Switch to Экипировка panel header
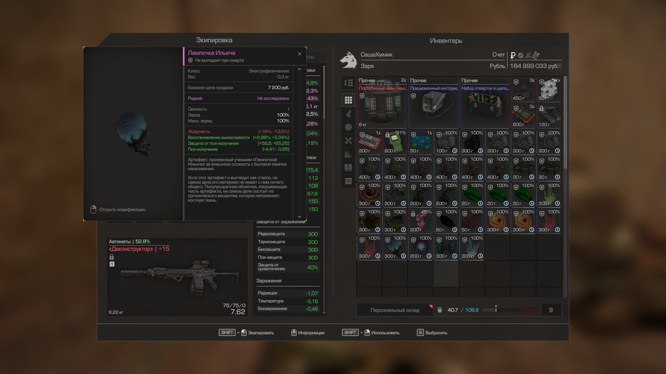The width and height of the screenshot is (666, 374). [214, 40]
